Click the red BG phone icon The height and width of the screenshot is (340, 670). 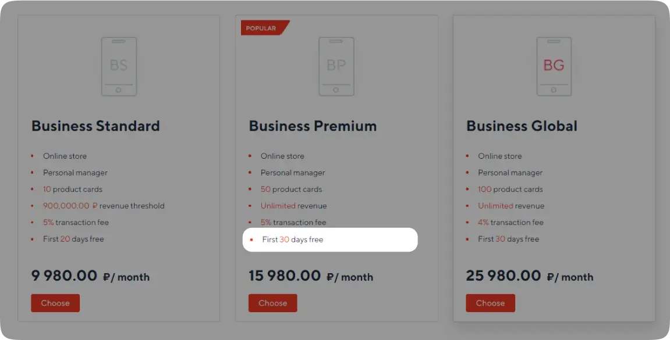pyautogui.click(x=554, y=67)
